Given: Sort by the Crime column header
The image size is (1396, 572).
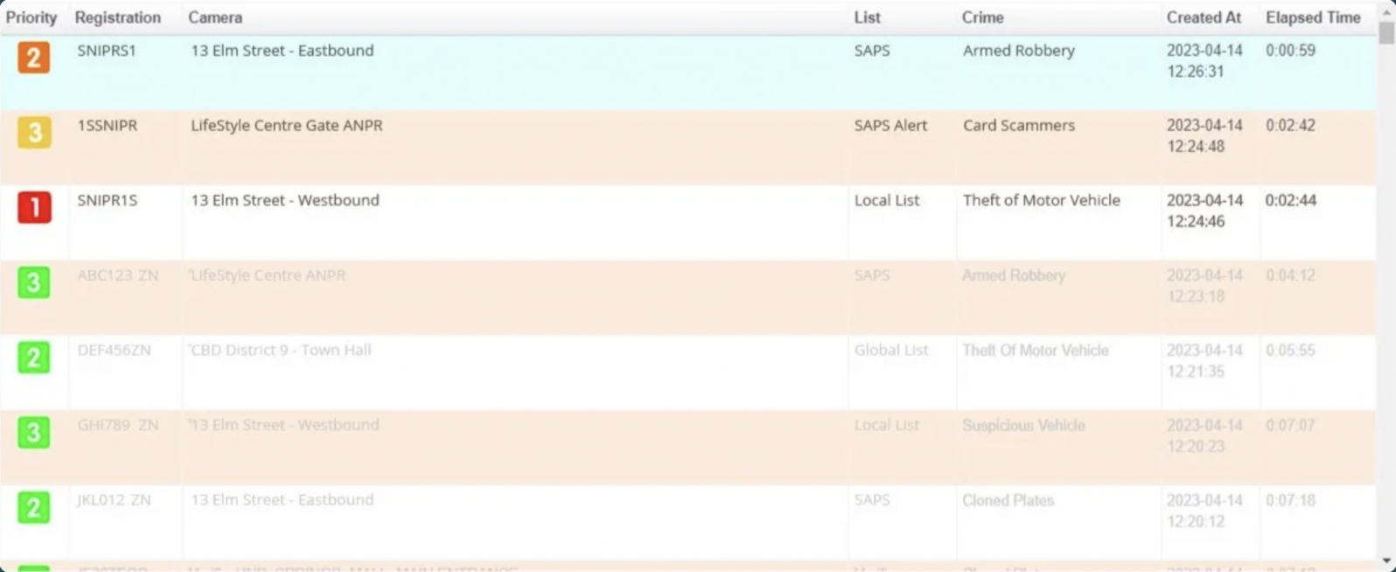Looking at the screenshot, I should 983,17.
